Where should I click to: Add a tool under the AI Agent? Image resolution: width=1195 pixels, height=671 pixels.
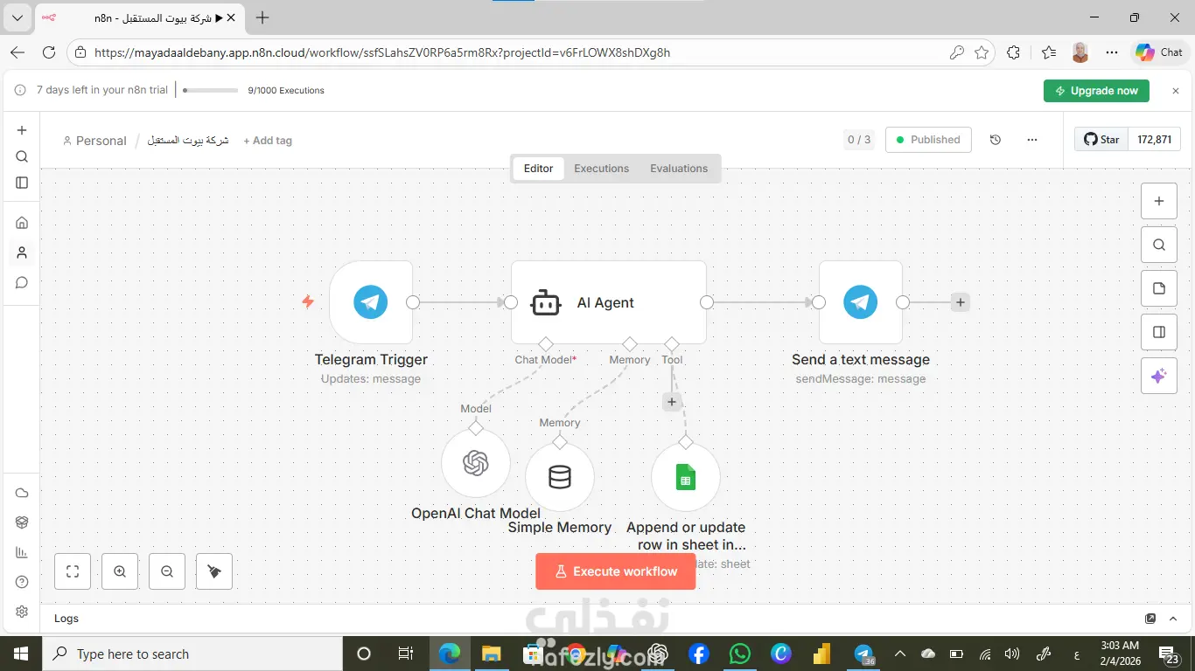(672, 402)
